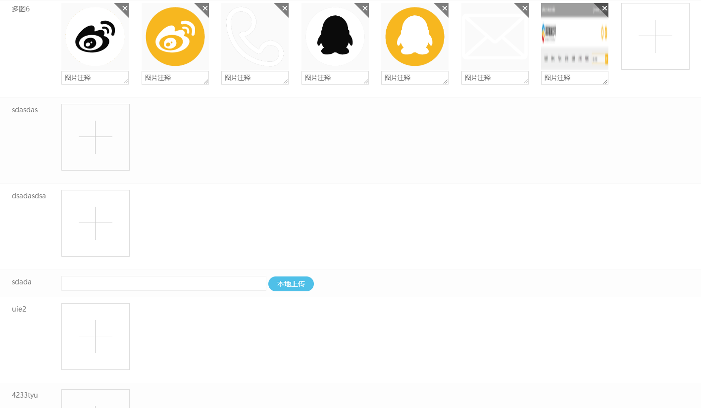Click the 本地上传 button

pos(291,284)
